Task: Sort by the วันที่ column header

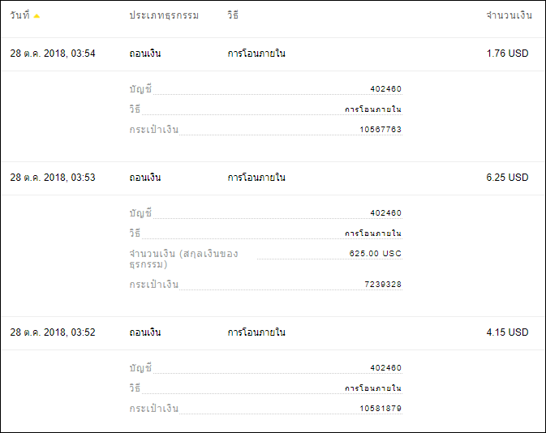Action: (x=19, y=15)
